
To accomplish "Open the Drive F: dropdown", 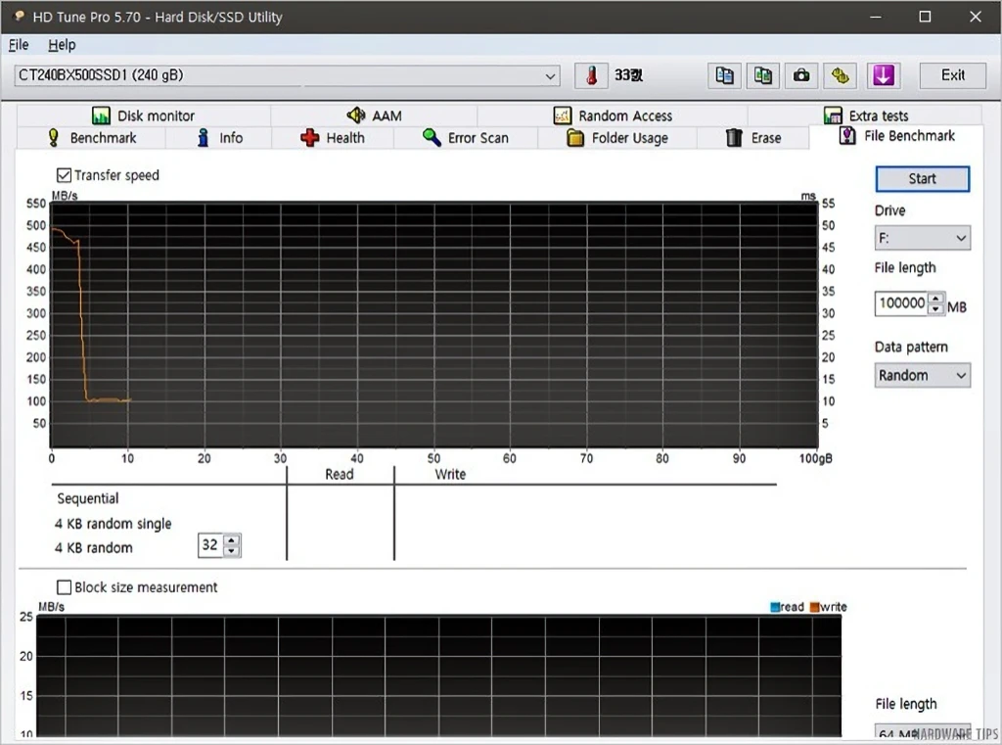I will pos(922,238).
